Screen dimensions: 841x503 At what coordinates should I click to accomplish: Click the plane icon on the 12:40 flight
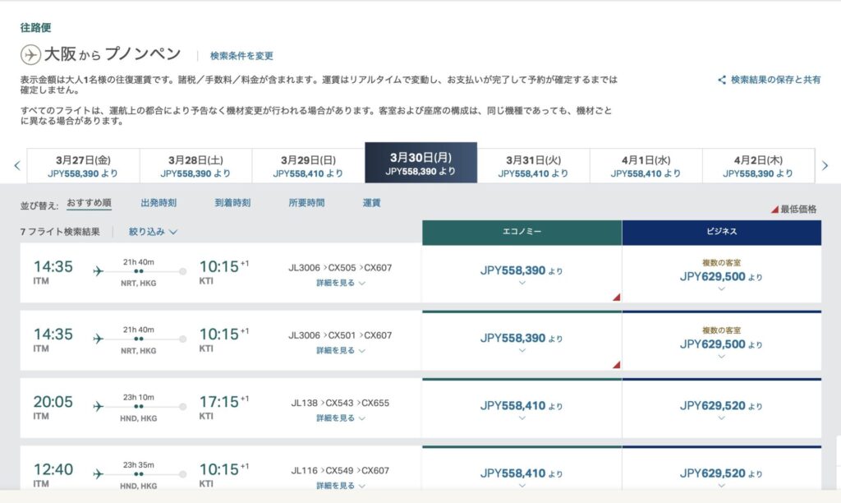tap(99, 474)
